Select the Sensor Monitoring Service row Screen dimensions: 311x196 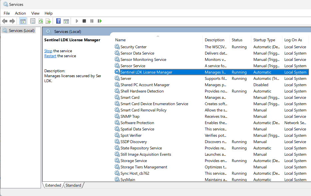coord(211,60)
